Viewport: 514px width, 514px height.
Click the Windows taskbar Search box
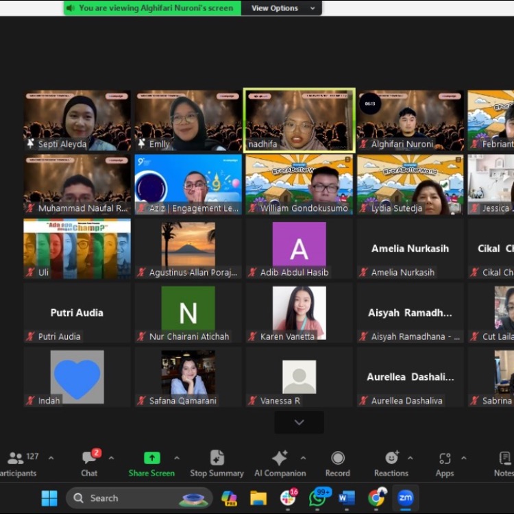click(x=139, y=498)
